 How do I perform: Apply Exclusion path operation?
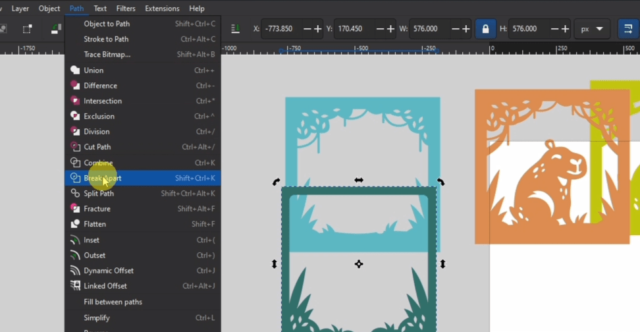[x=99, y=117]
